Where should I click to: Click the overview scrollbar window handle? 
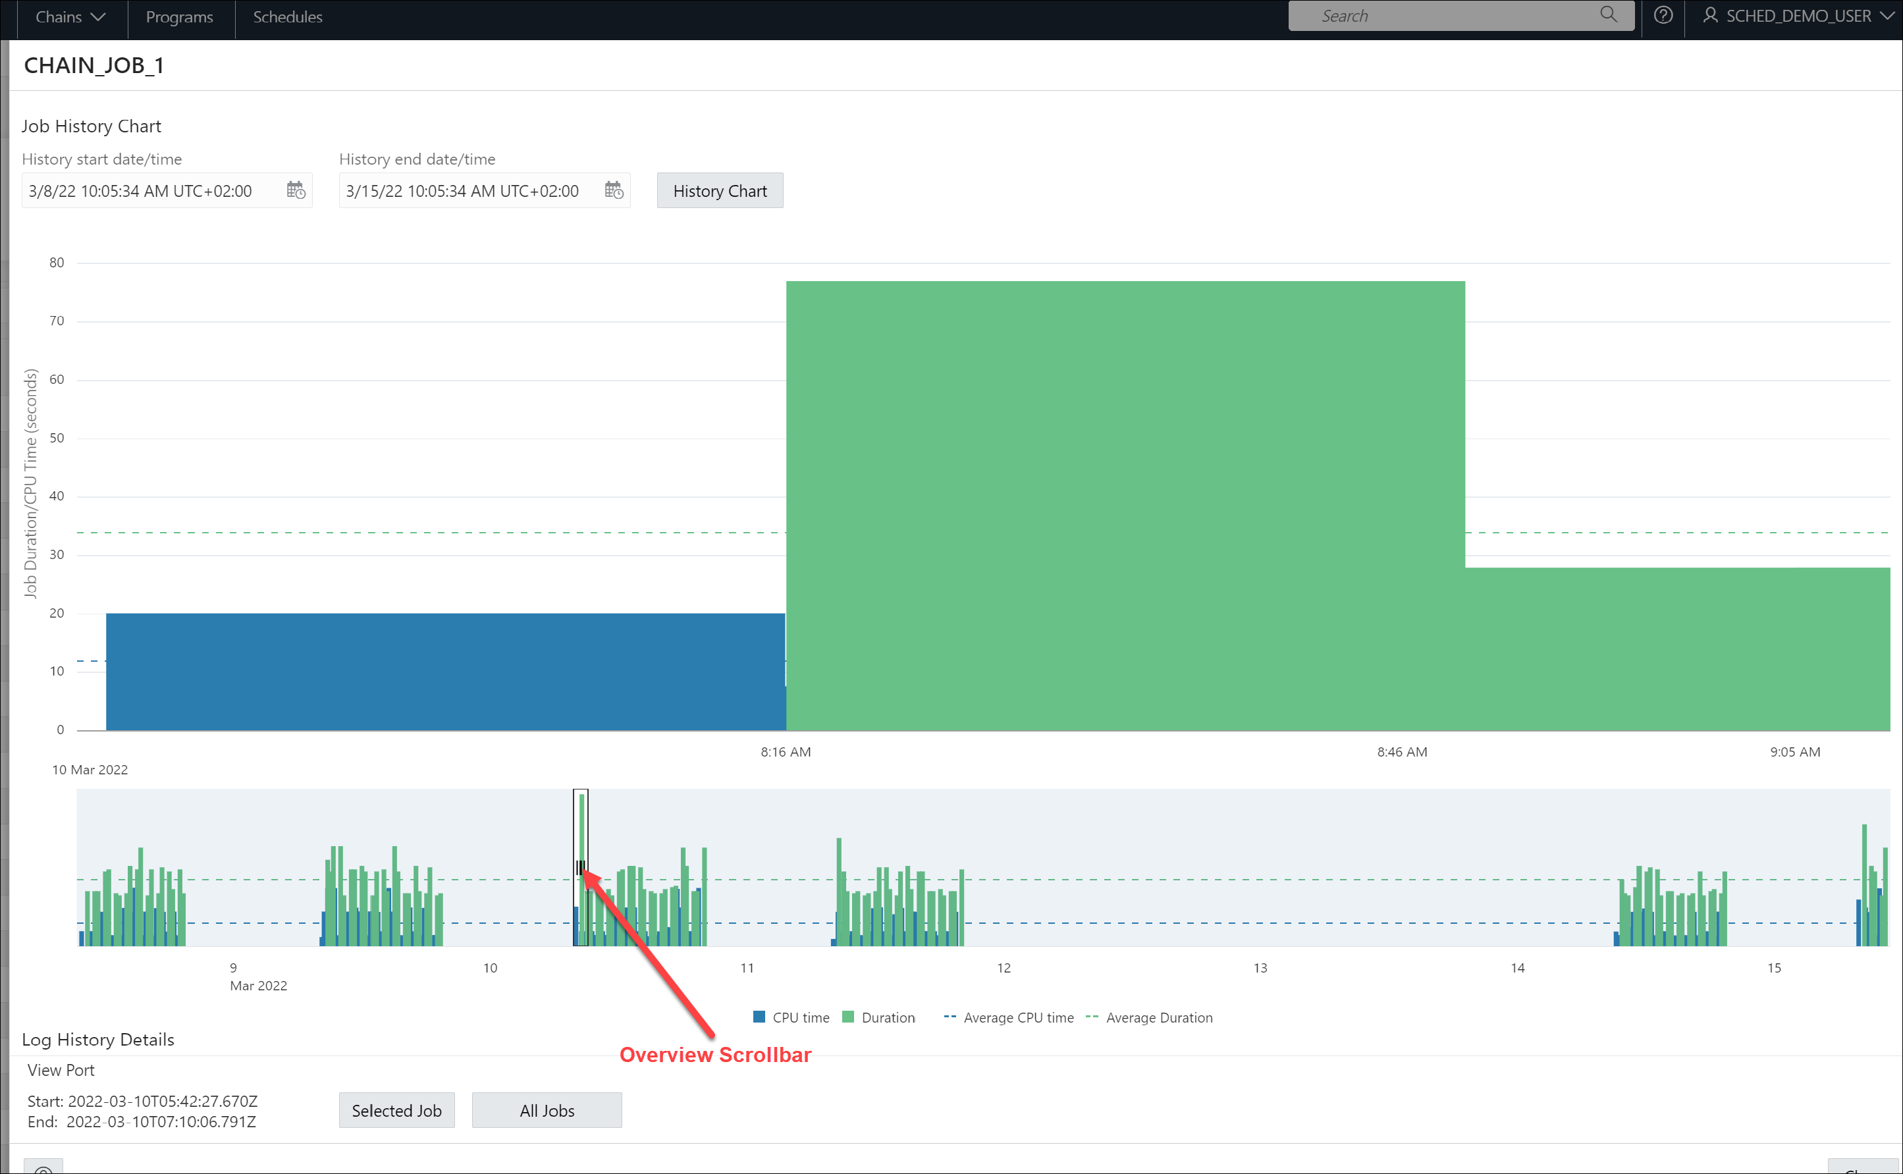point(580,866)
